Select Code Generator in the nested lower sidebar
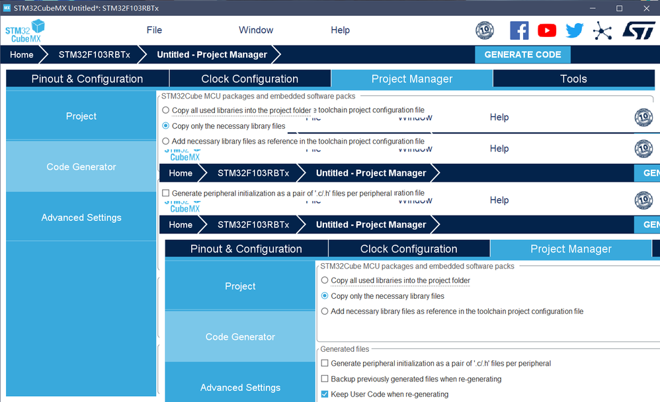Viewport: 660px width, 402px height. (x=240, y=337)
